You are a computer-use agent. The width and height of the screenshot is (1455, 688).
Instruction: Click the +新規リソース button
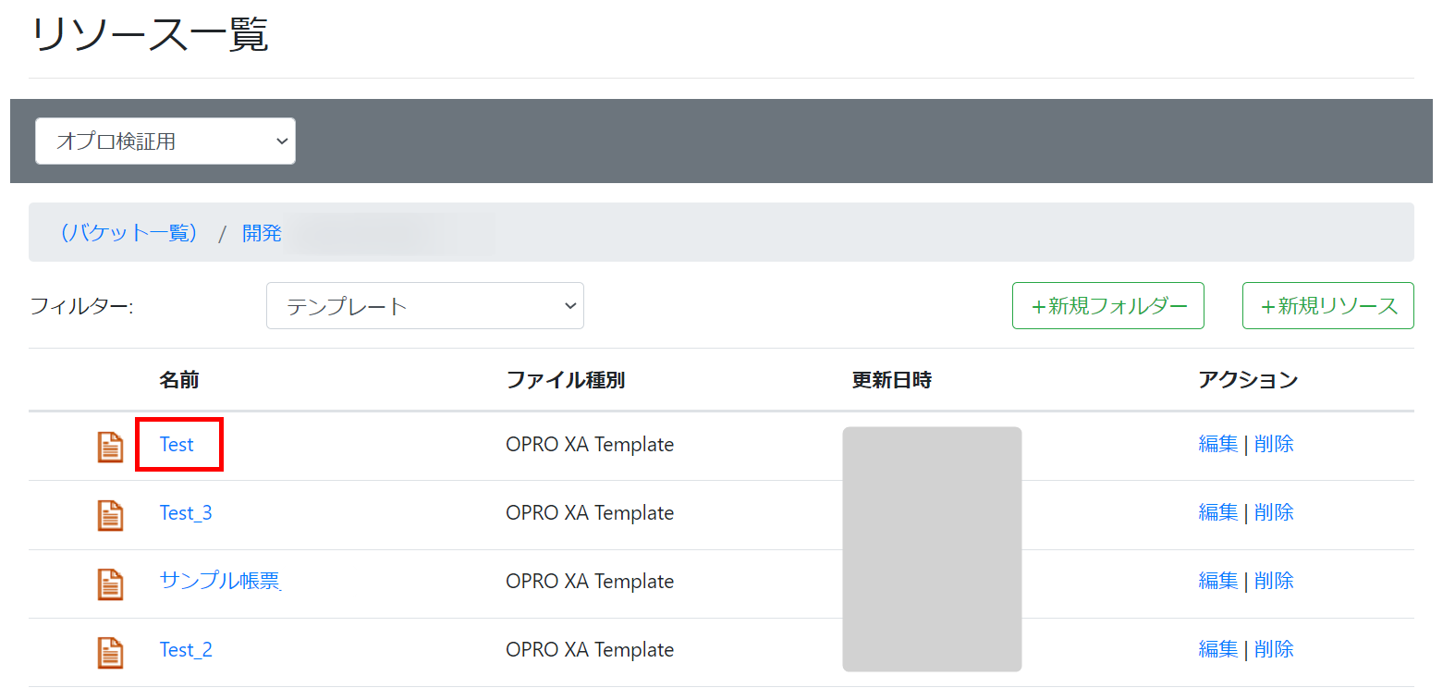[x=1327, y=306]
